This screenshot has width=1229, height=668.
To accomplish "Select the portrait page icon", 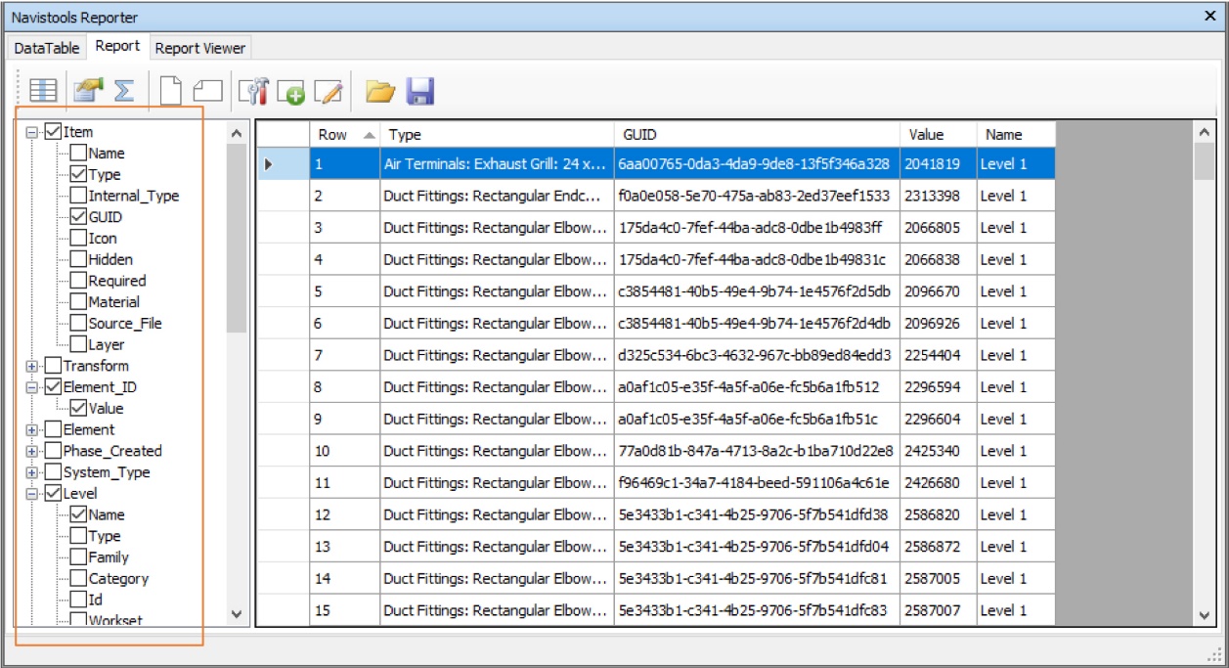I will (x=171, y=91).
